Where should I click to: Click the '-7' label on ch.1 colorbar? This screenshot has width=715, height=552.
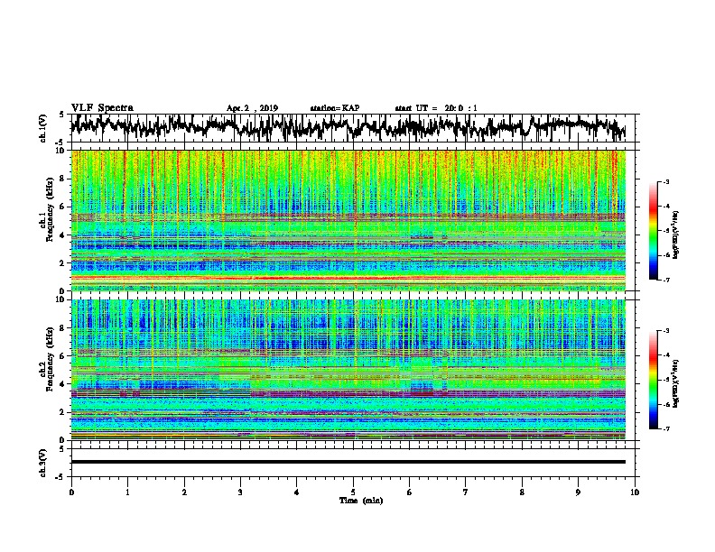(665, 280)
